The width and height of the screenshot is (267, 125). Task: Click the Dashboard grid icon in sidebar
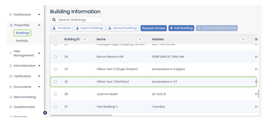pos(11,15)
